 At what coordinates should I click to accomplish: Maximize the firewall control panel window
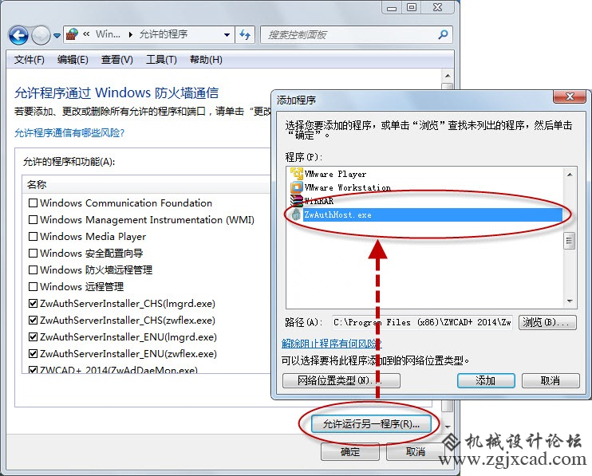pyautogui.click(x=412, y=7)
